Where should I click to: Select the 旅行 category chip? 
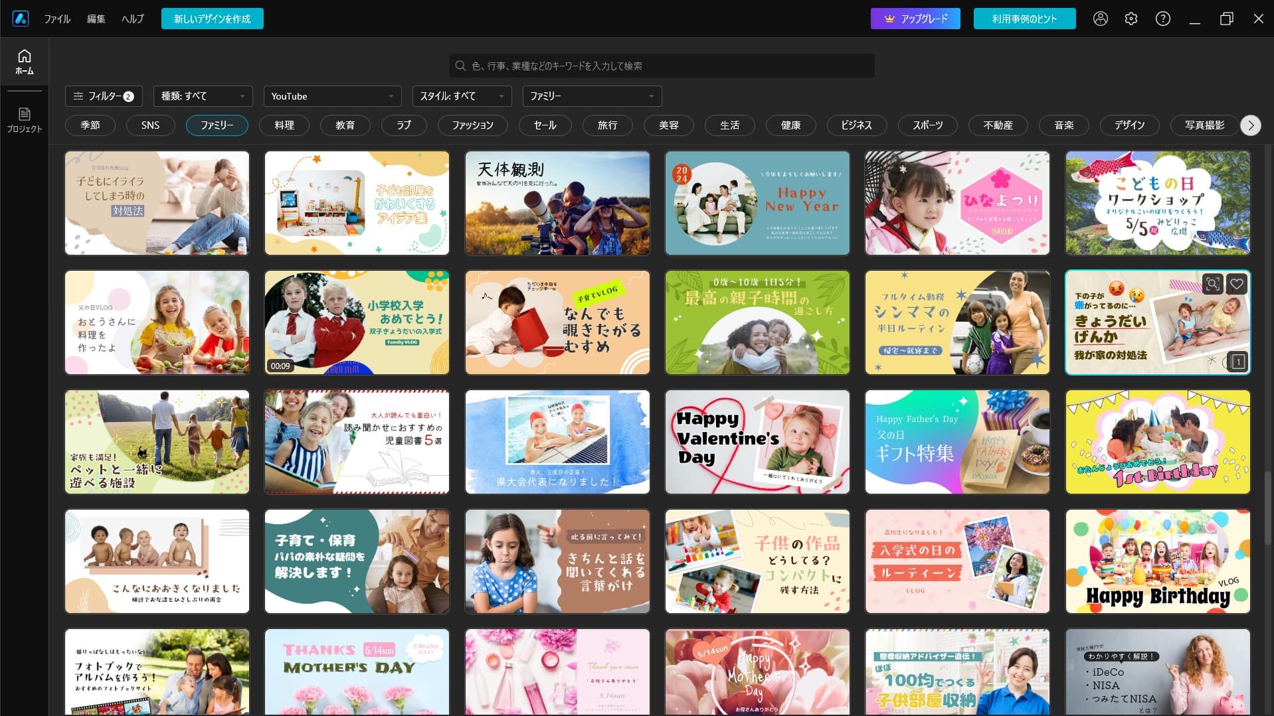click(x=606, y=125)
